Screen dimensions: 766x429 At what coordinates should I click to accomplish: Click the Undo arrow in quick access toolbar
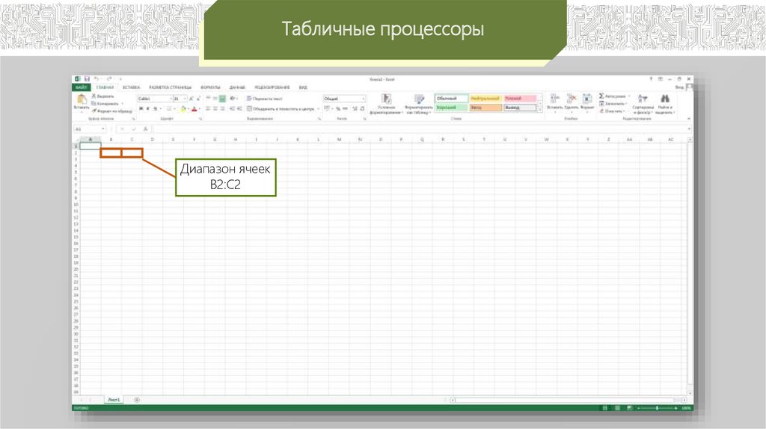tap(96, 78)
